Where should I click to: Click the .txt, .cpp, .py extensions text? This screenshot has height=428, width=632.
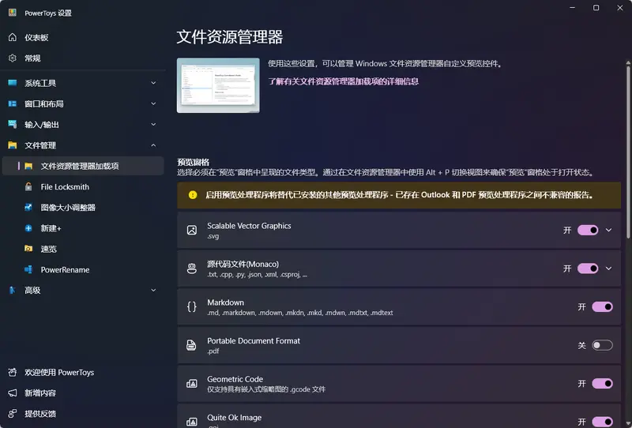click(x=258, y=275)
